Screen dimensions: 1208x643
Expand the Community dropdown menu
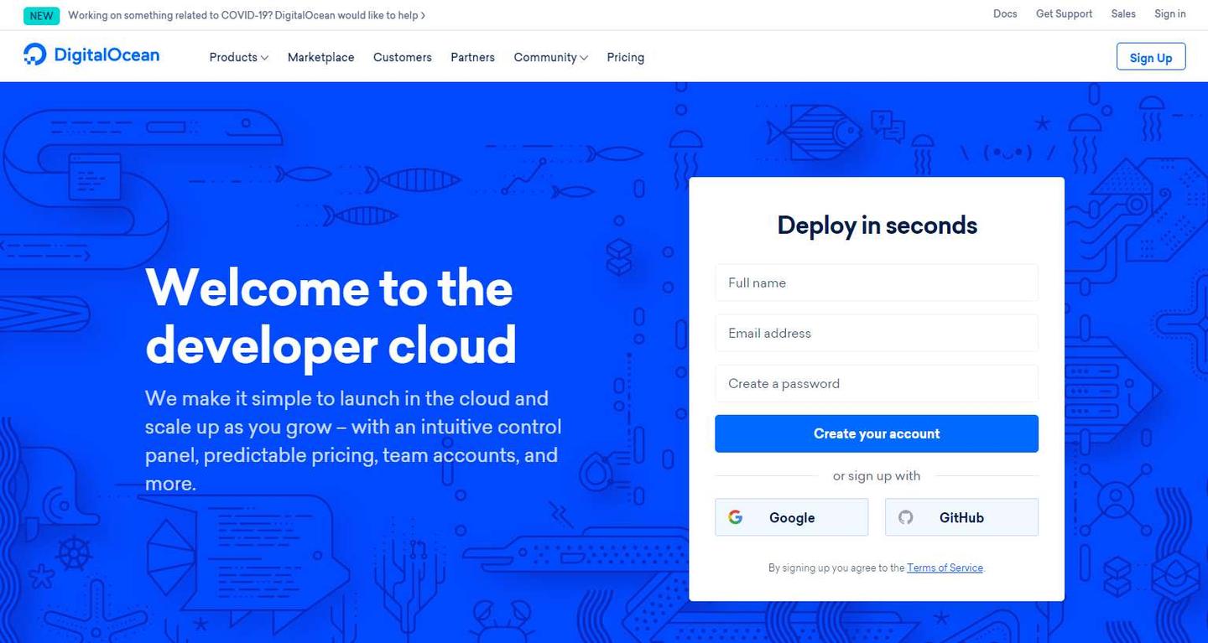point(551,57)
